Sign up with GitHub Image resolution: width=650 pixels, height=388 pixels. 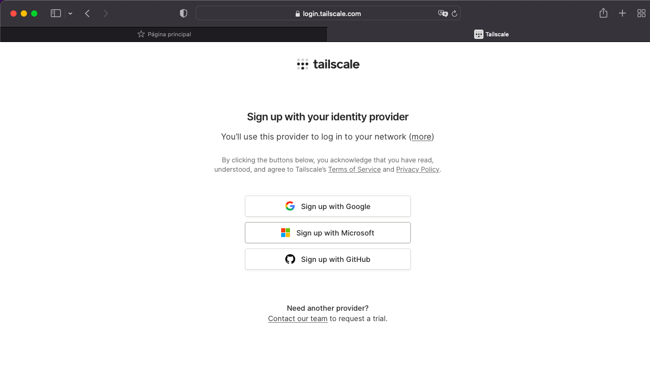click(x=328, y=259)
